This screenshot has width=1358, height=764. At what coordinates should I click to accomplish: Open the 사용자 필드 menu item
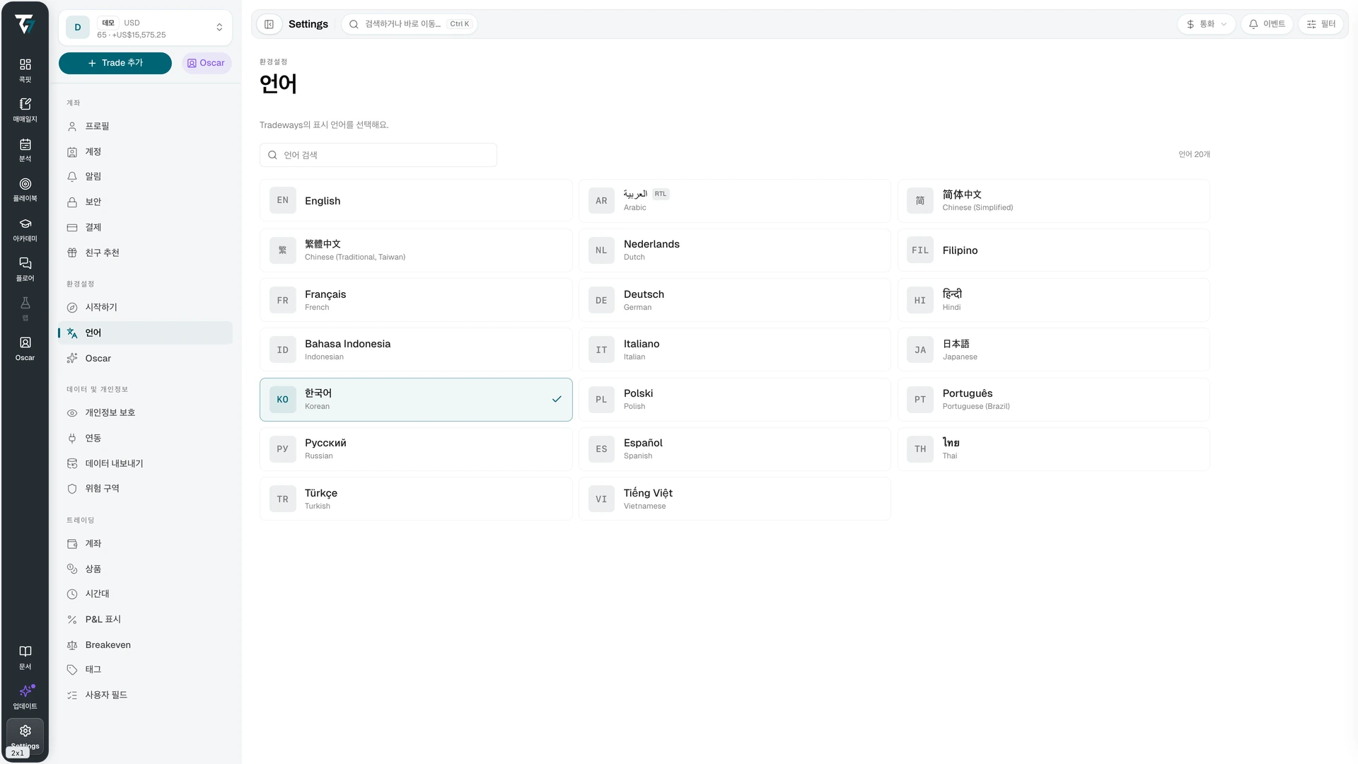[x=145, y=695]
